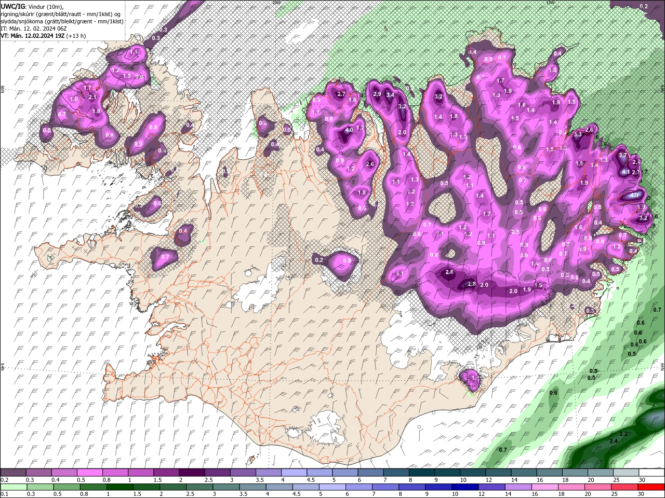Viewport: 665px width, 498px height.
Task: Select the bright red swatch after 30, bottom row
Action: (x=651, y=487)
